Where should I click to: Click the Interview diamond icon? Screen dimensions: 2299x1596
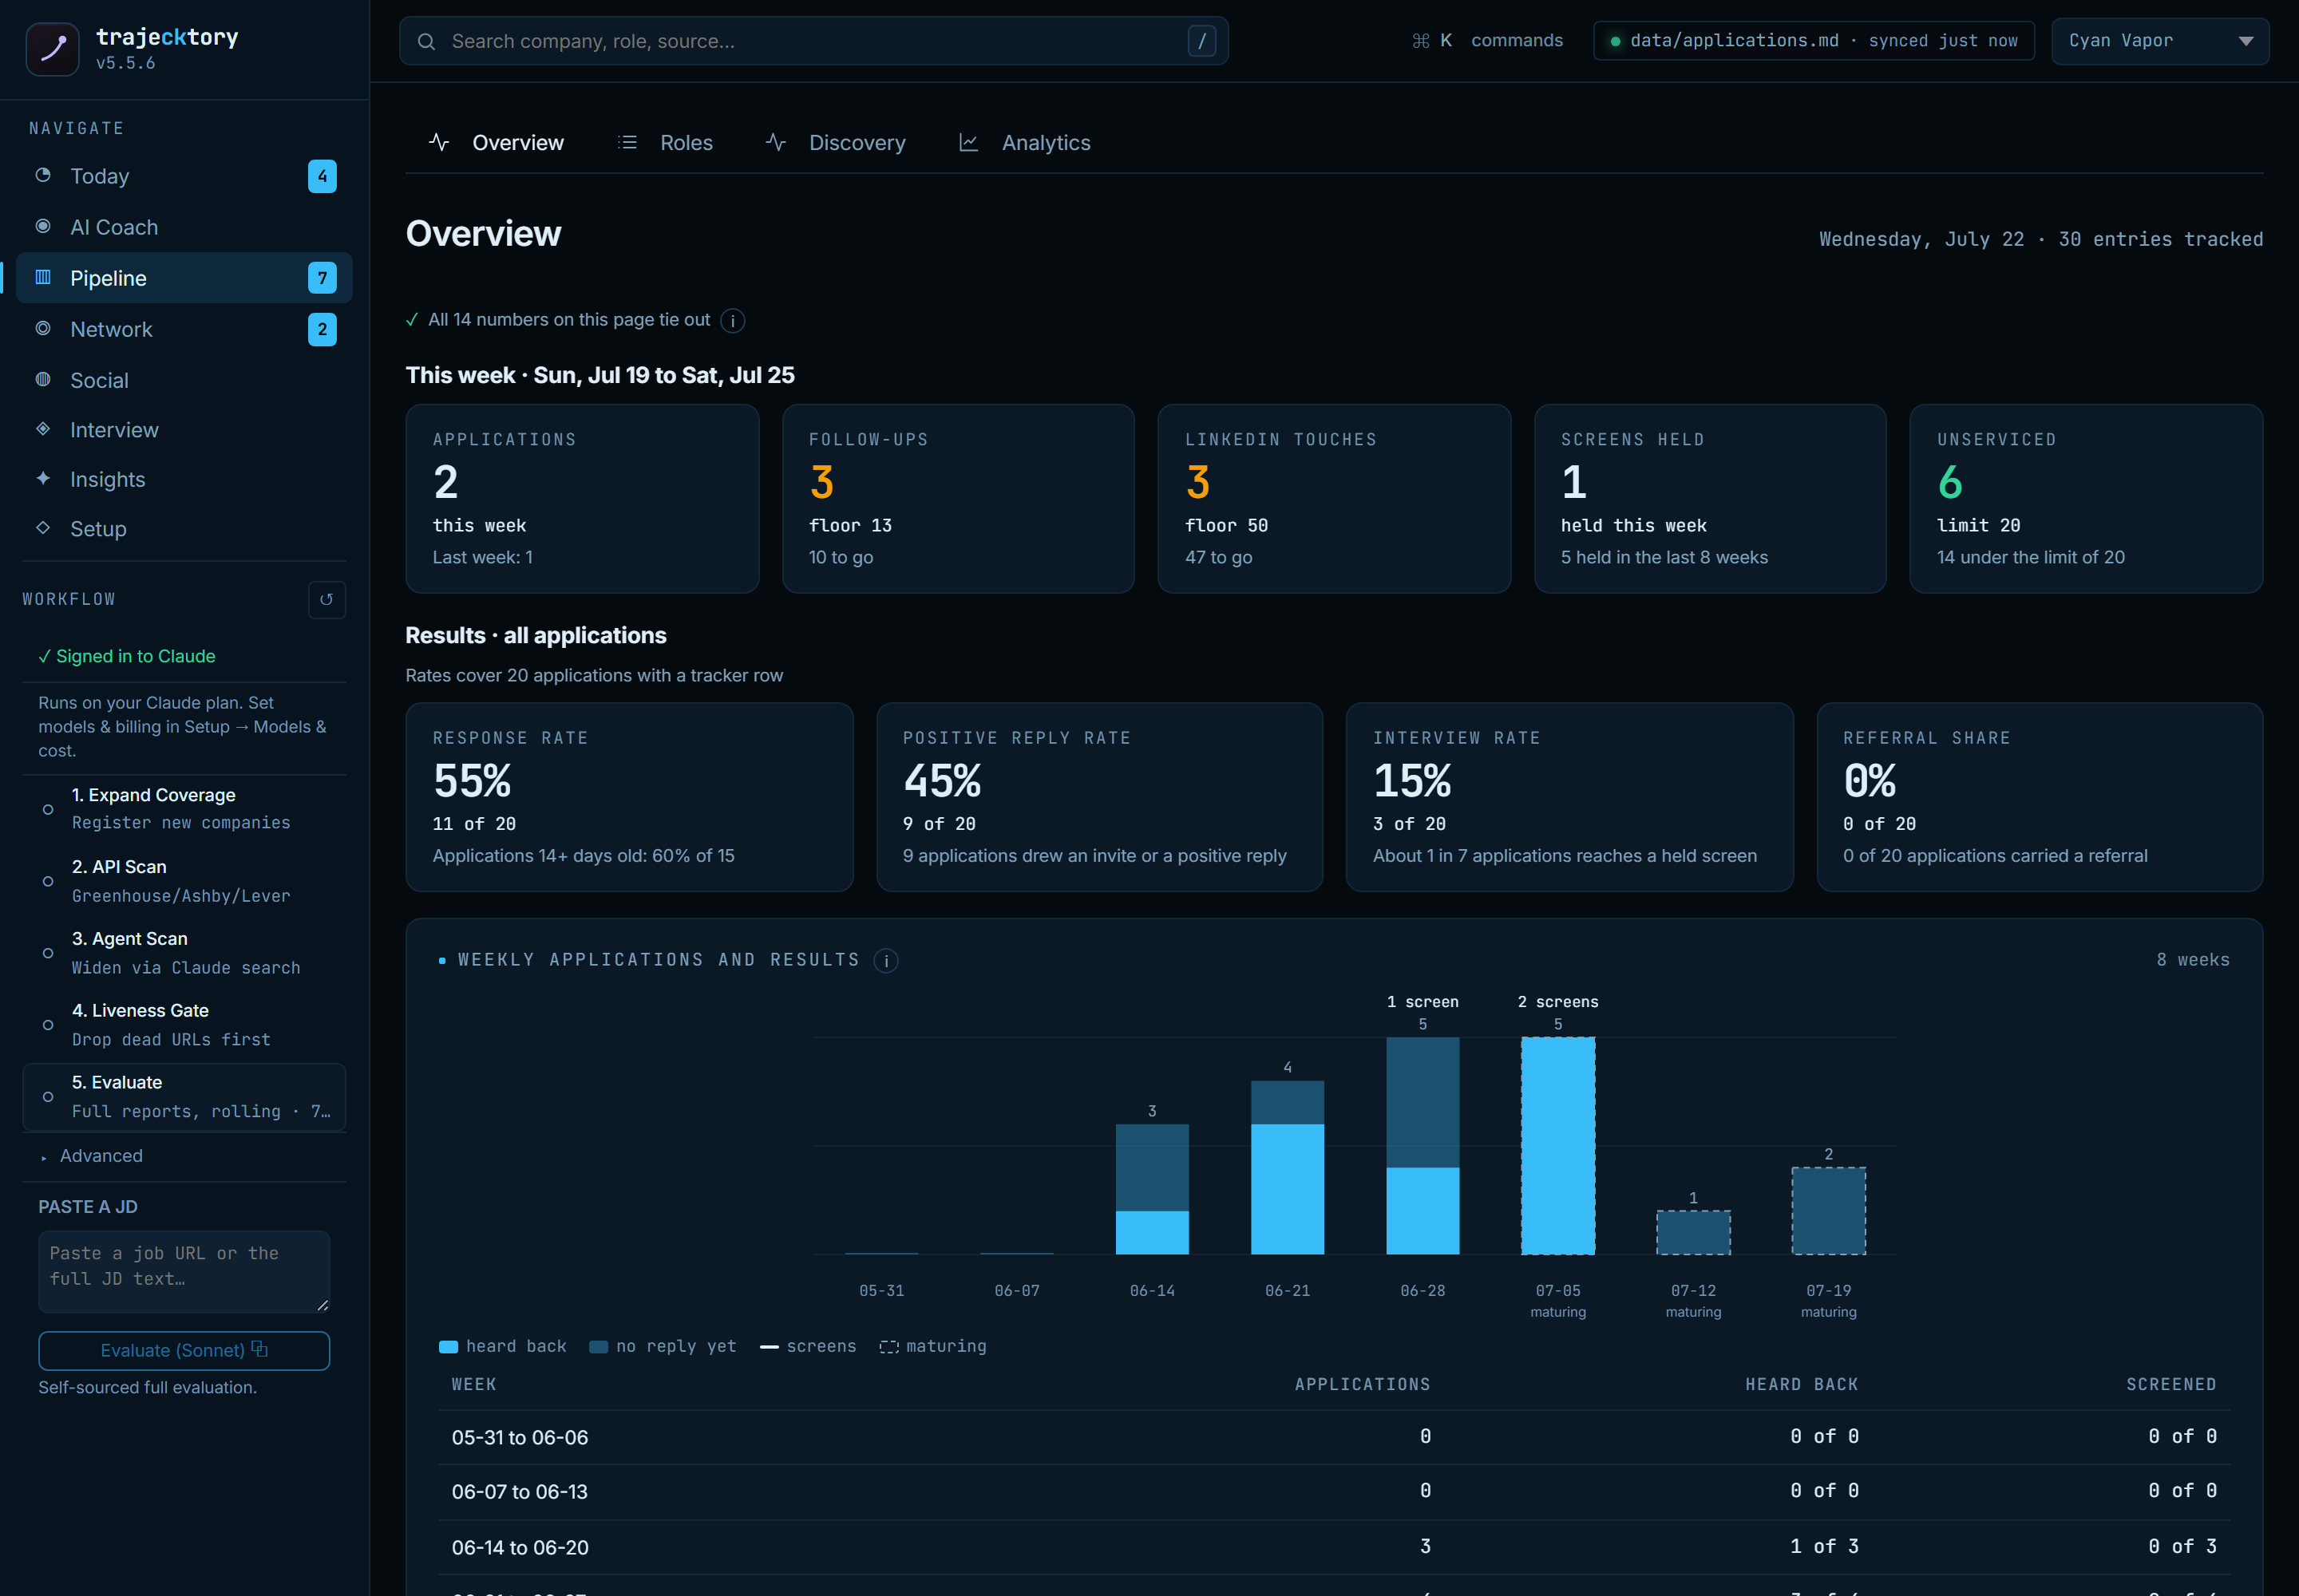point(43,429)
